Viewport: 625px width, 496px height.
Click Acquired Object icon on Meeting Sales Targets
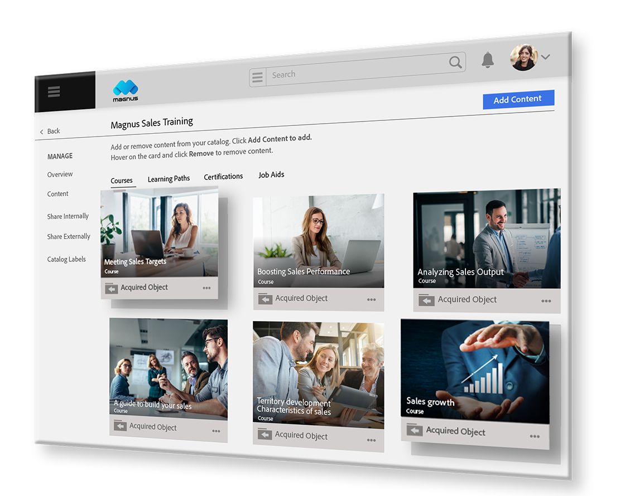click(x=112, y=288)
